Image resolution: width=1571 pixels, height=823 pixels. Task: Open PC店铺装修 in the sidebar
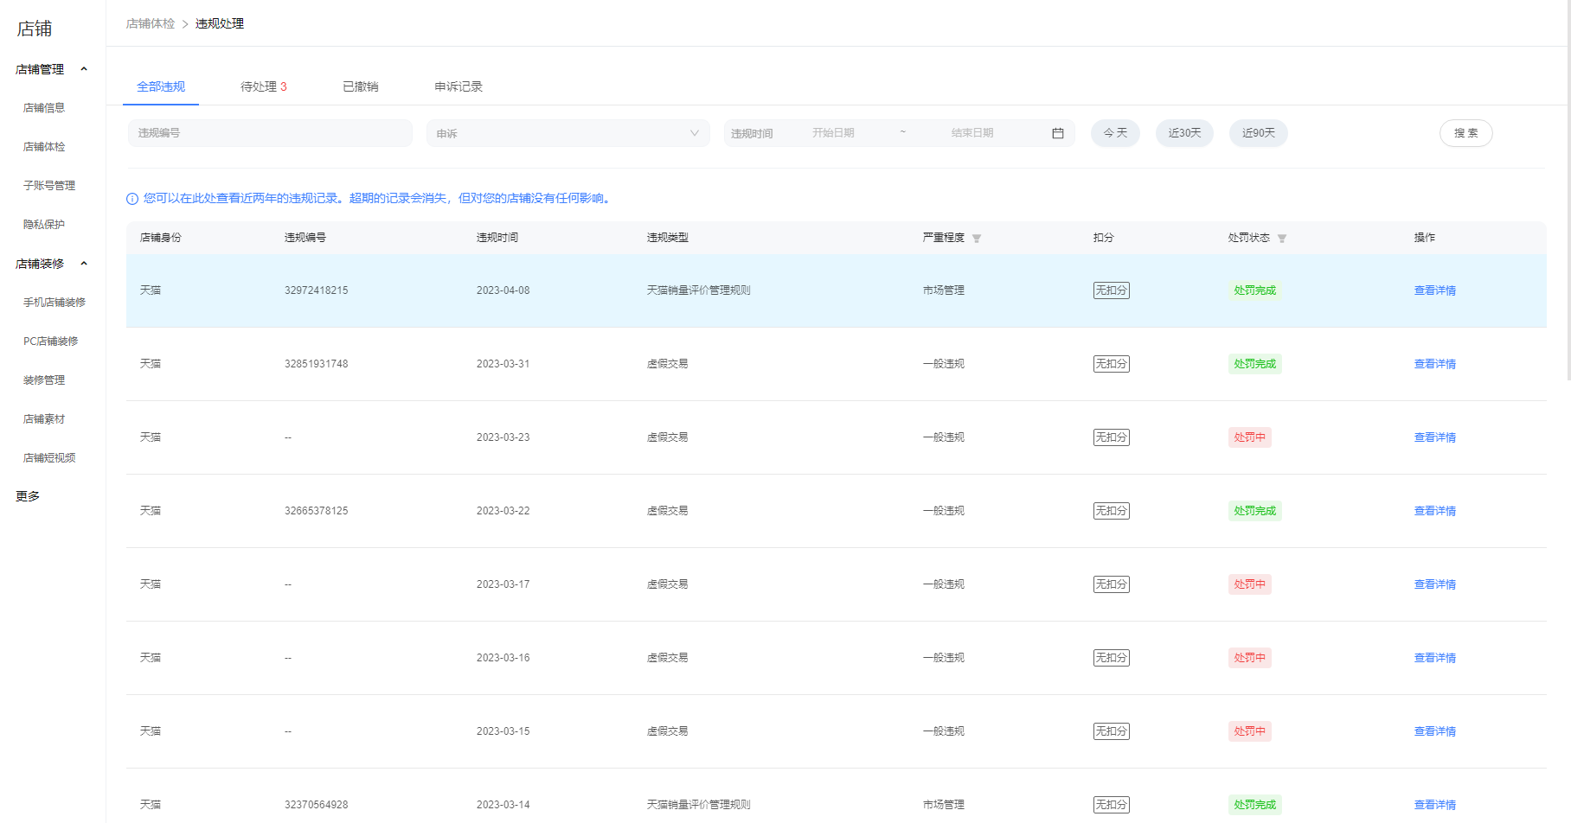coord(51,341)
